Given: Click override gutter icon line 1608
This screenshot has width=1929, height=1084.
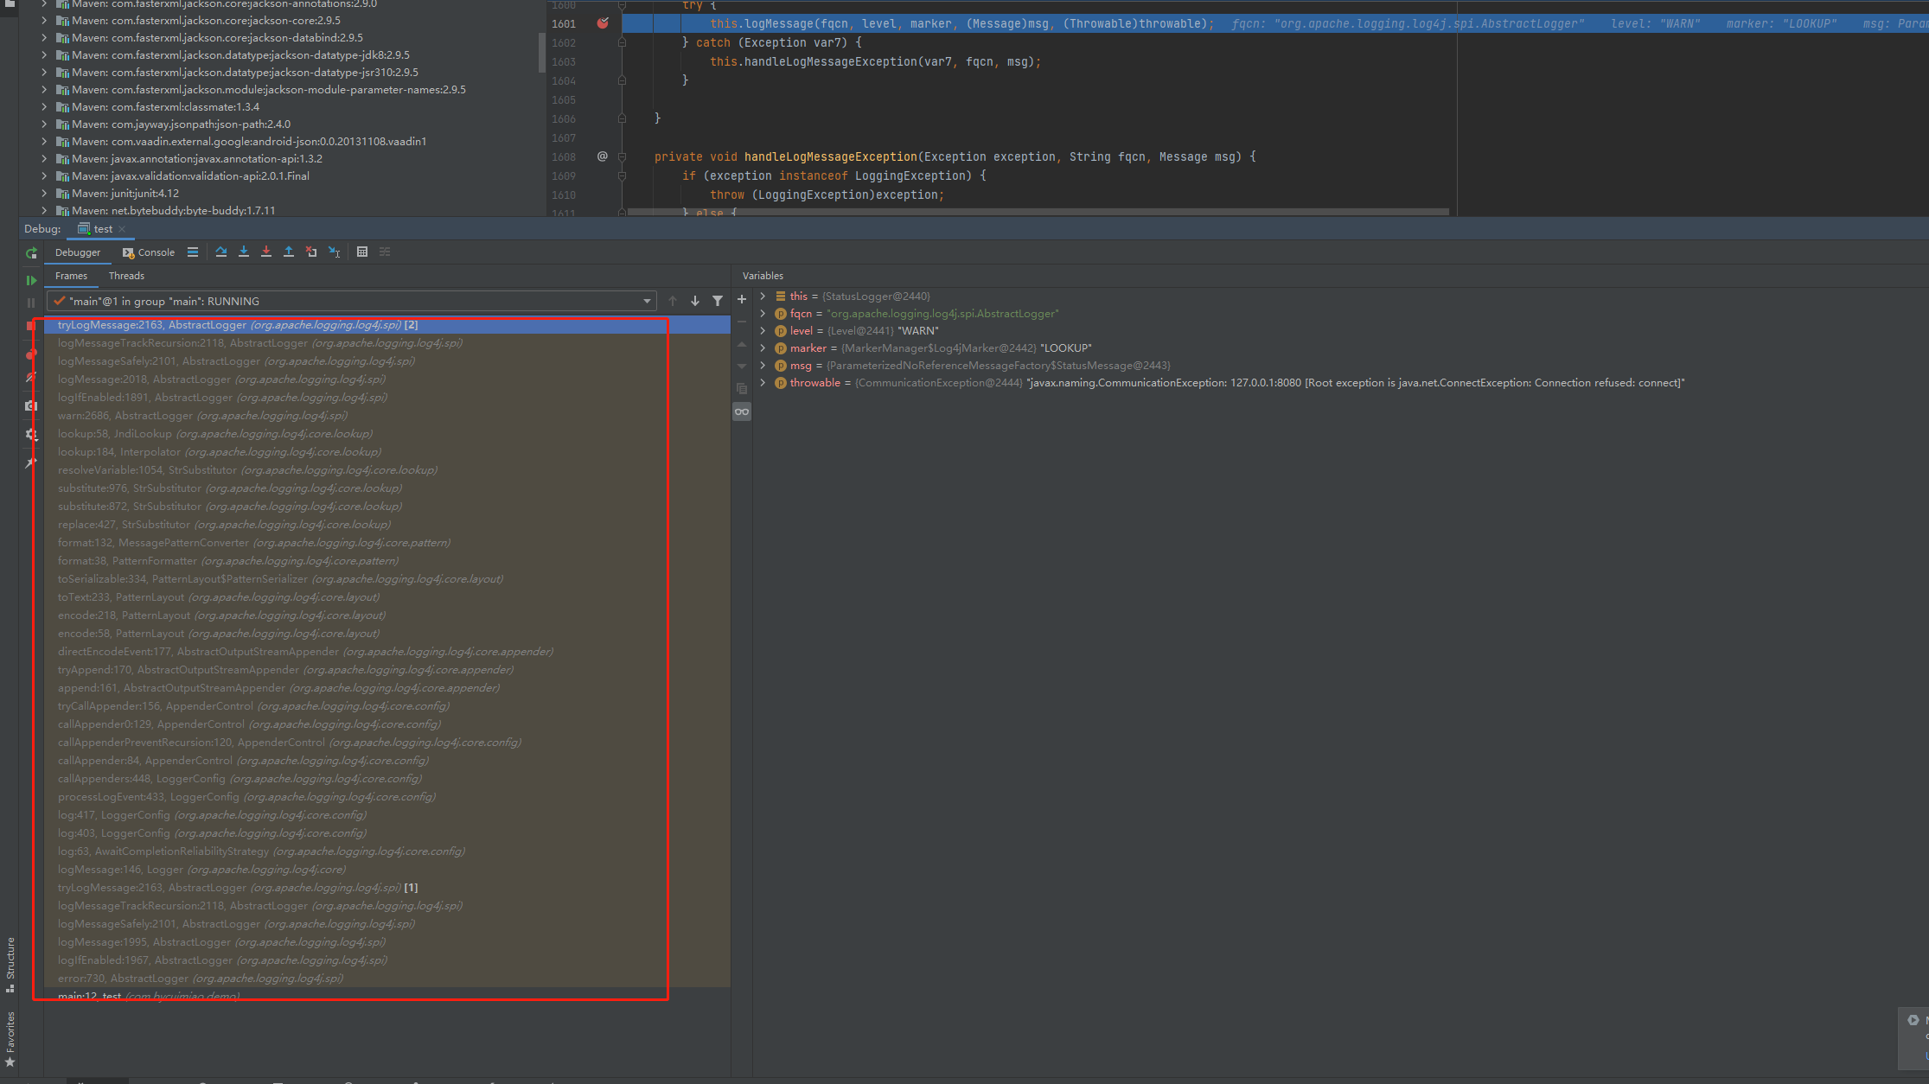Looking at the screenshot, I should 603,156.
